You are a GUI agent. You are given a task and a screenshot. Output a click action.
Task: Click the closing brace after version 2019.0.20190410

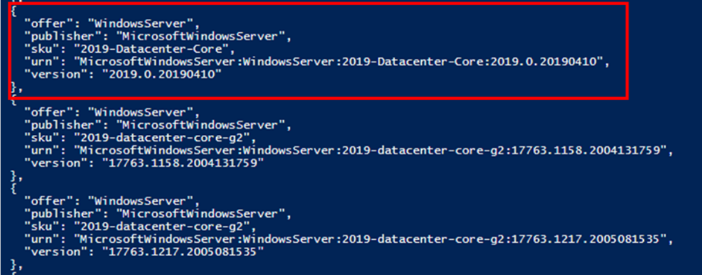pos(15,89)
